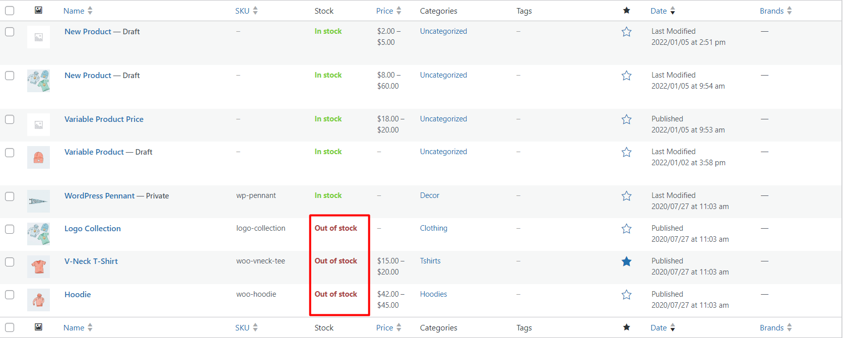Sort by Brands in the header row
Viewport: 843px width, 338px height.
click(x=771, y=11)
